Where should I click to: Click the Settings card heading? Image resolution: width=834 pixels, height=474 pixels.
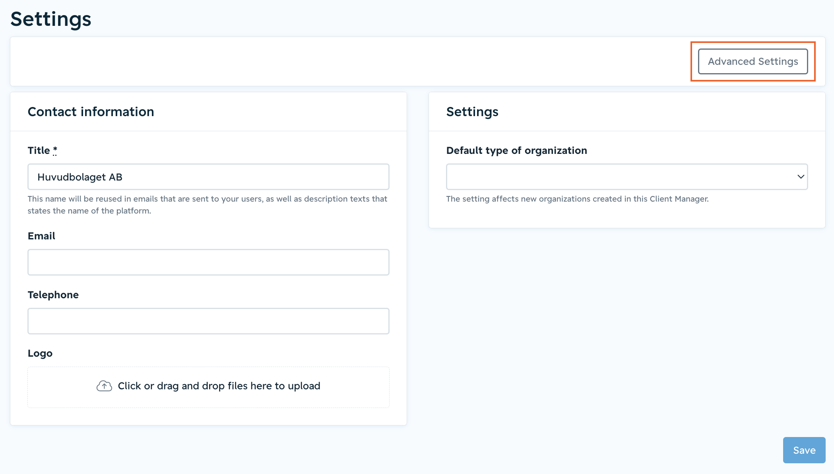pyautogui.click(x=472, y=112)
